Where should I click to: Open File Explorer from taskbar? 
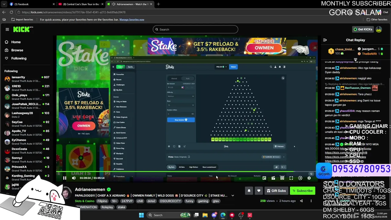click(x=205, y=215)
